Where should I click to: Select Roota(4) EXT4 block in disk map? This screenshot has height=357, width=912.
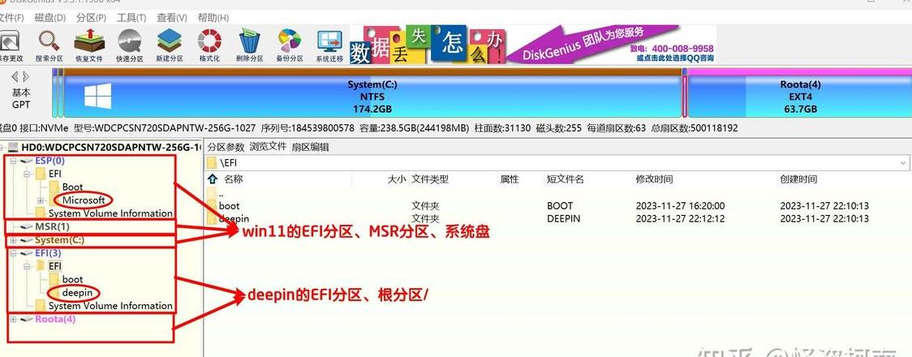[800, 93]
